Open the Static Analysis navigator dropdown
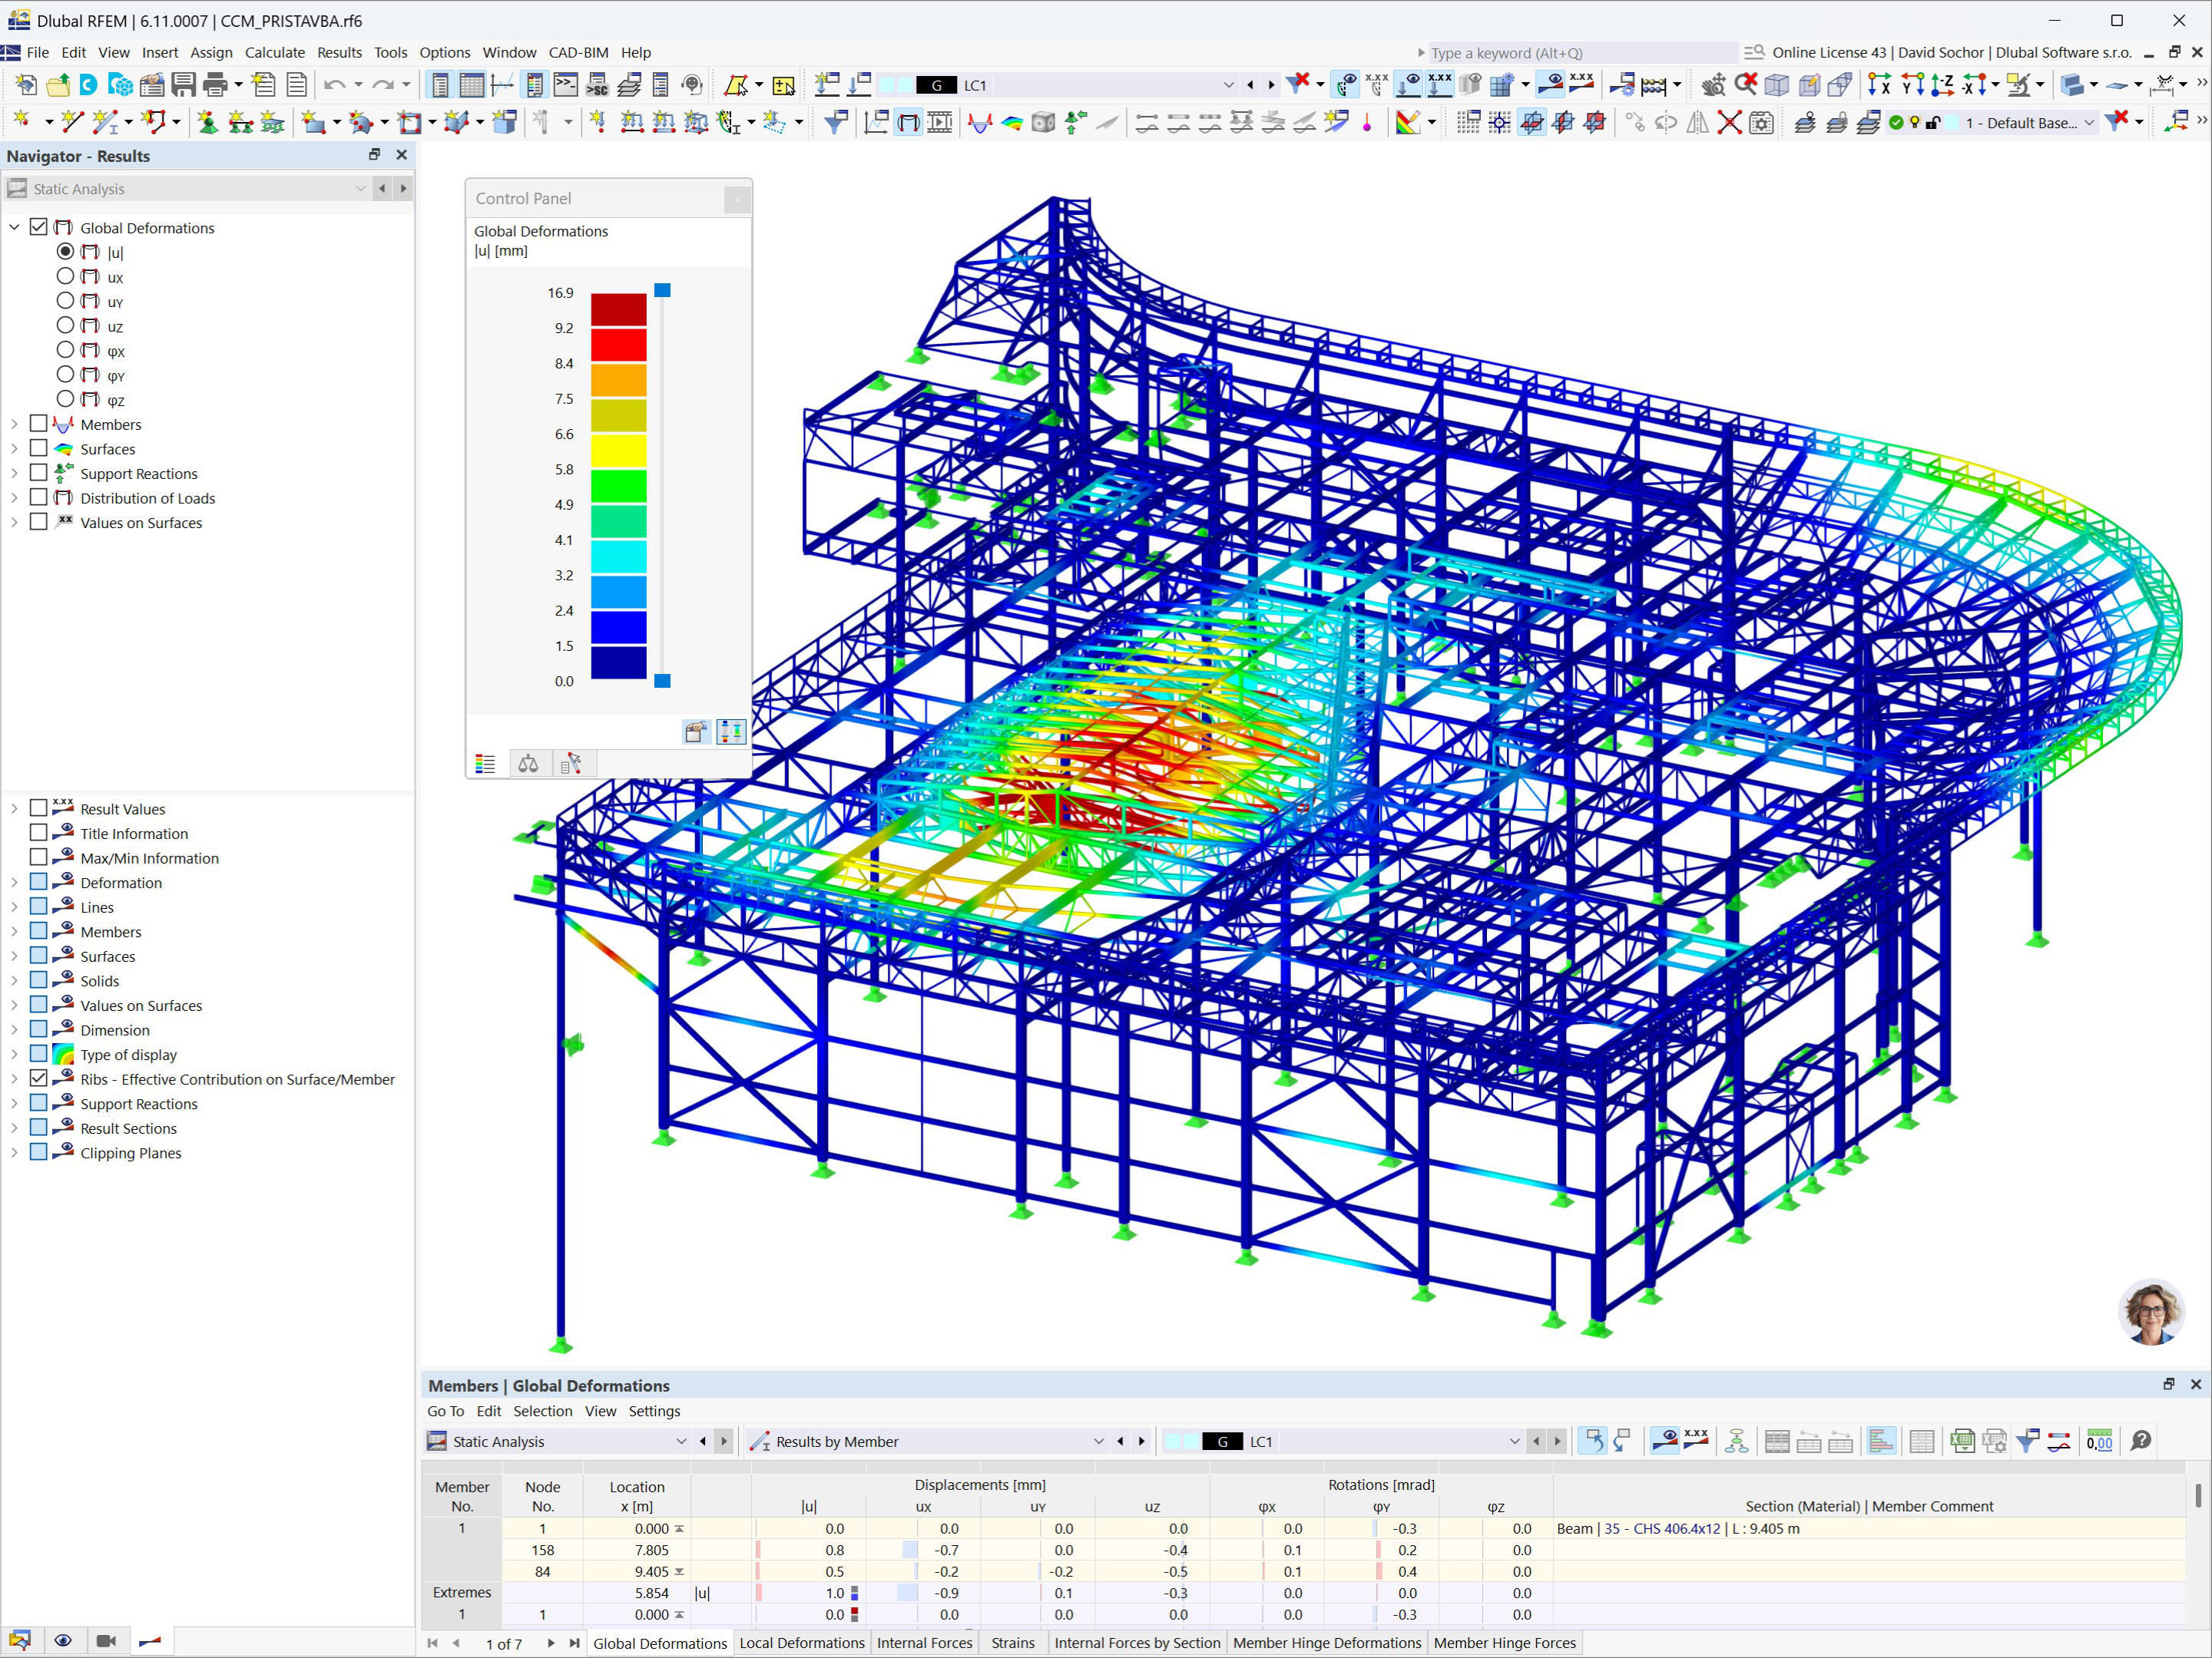Viewport: 2212px width, 1658px height. 360,189
